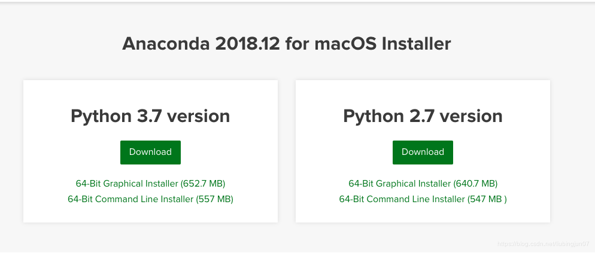Click Download button under Python 3.7 version
595x253 pixels.
[x=150, y=152]
